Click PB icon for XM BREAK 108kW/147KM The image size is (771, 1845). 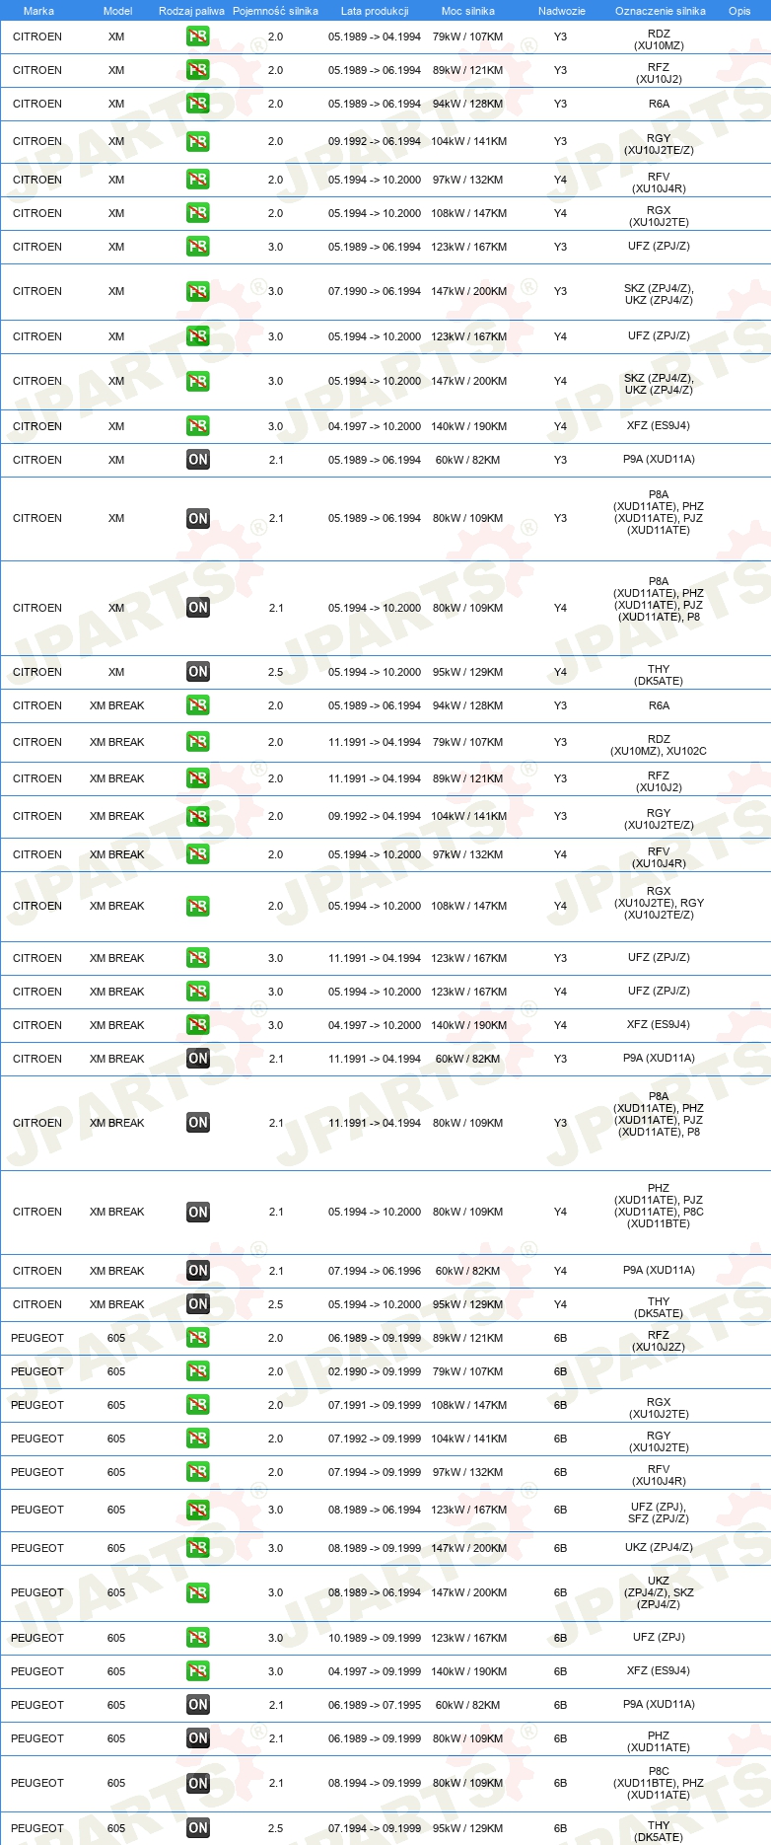(x=198, y=906)
